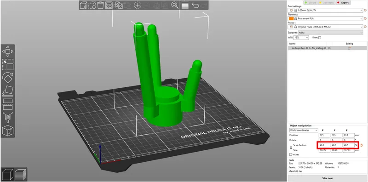
Task: Click the Slice now button
Action: tap(328, 178)
